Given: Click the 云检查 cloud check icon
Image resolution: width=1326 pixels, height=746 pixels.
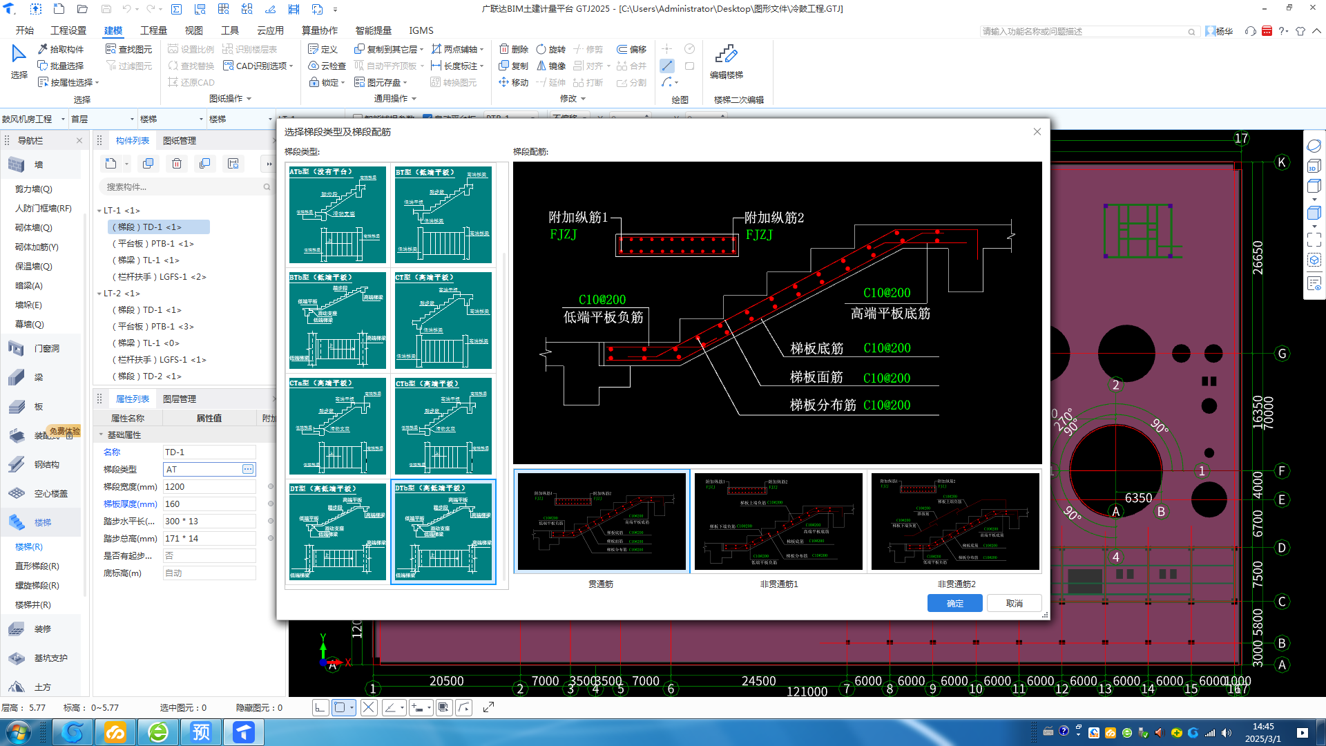Looking at the screenshot, I should click(314, 66).
